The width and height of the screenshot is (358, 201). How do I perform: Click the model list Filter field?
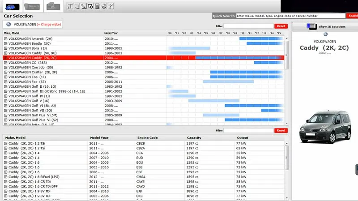pyautogui.click(x=248, y=26)
